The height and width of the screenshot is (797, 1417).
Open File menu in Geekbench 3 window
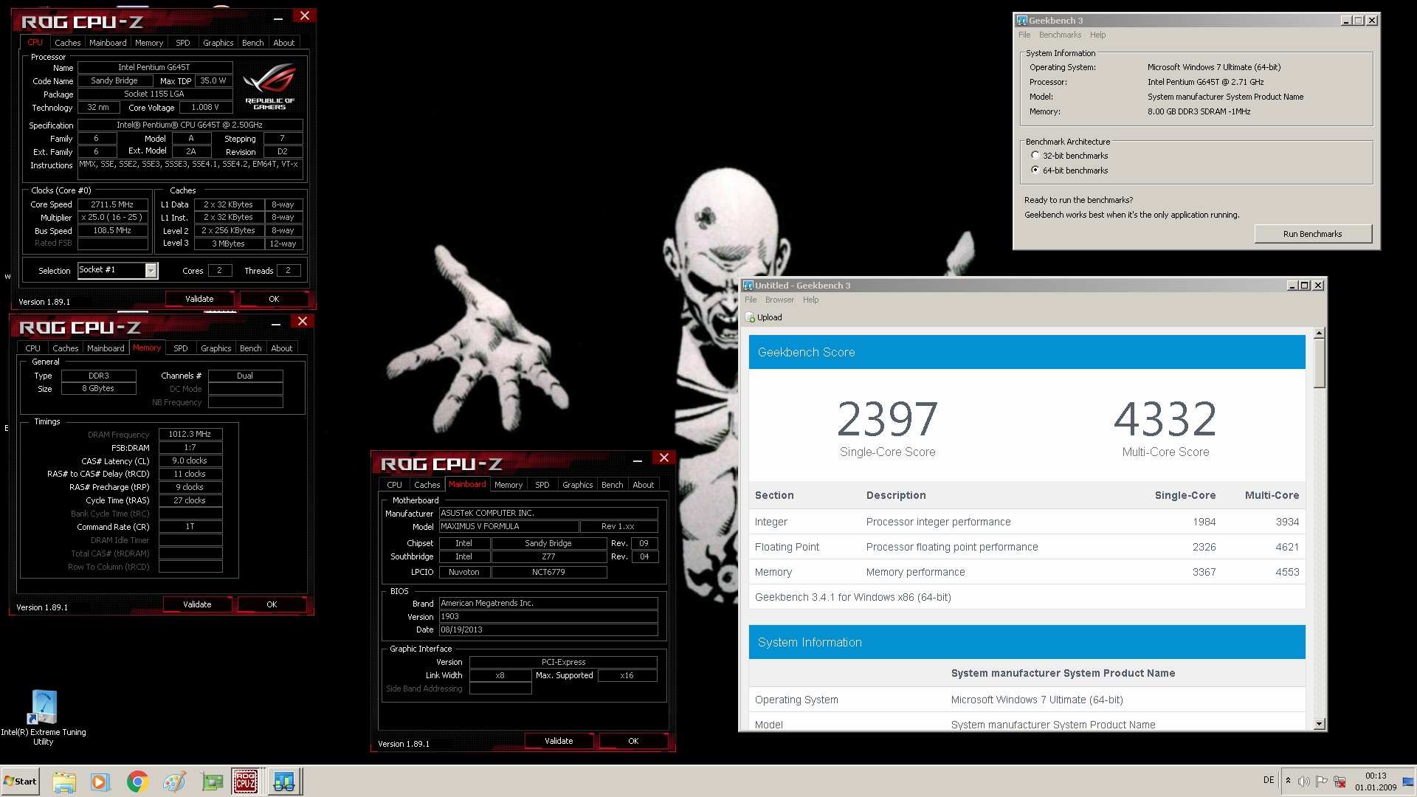pyautogui.click(x=1024, y=35)
